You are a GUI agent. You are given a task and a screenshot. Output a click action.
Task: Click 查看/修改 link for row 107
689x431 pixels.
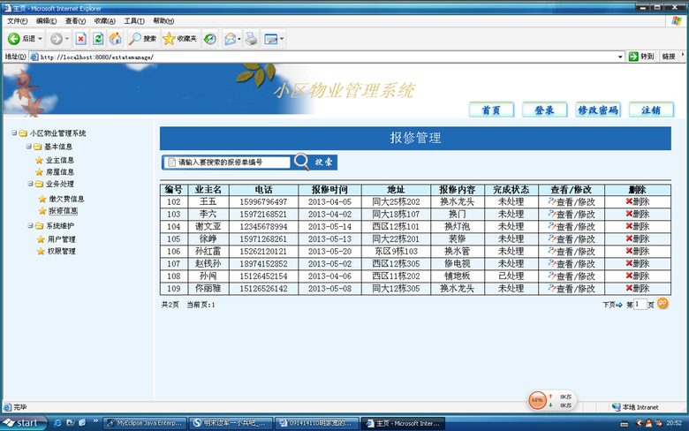point(576,263)
